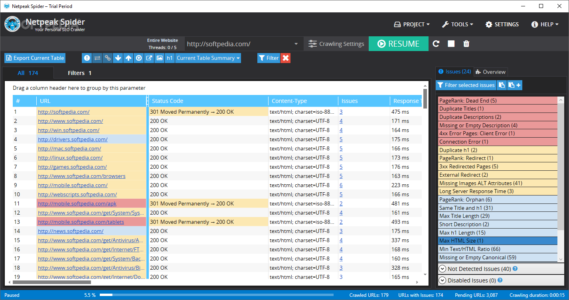Open the HELP menu
569x300 pixels.
pyautogui.click(x=545, y=24)
